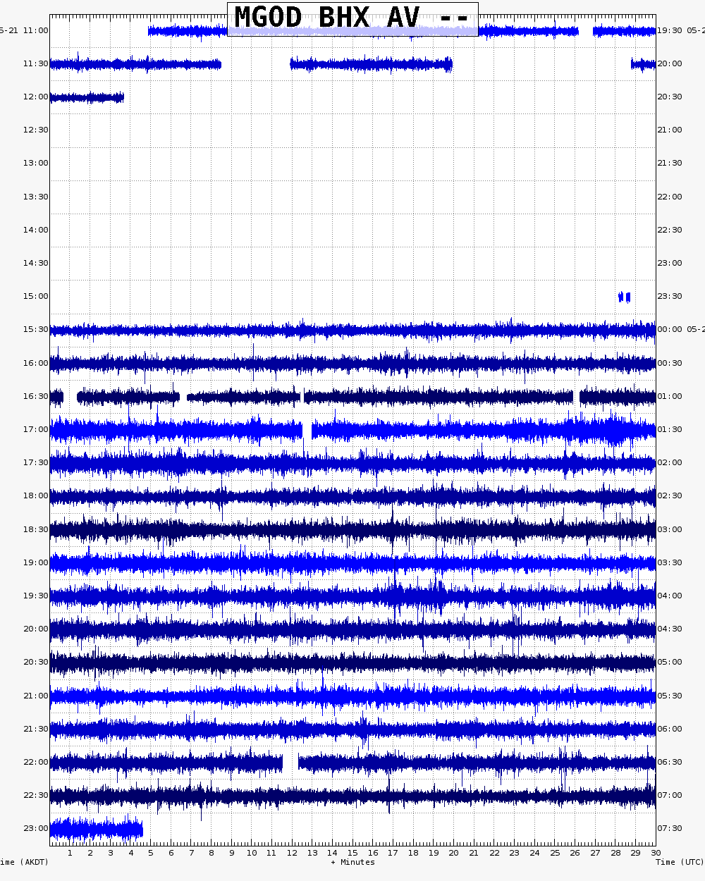The width and height of the screenshot is (705, 881).
Task: Select minute 30 tick on the x-axis
Action: 656,853
